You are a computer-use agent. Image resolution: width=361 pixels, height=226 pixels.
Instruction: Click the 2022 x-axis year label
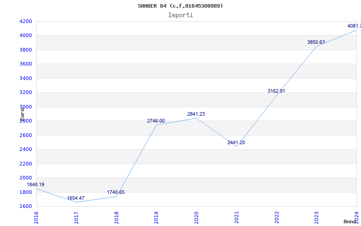pyautogui.click(x=277, y=217)
